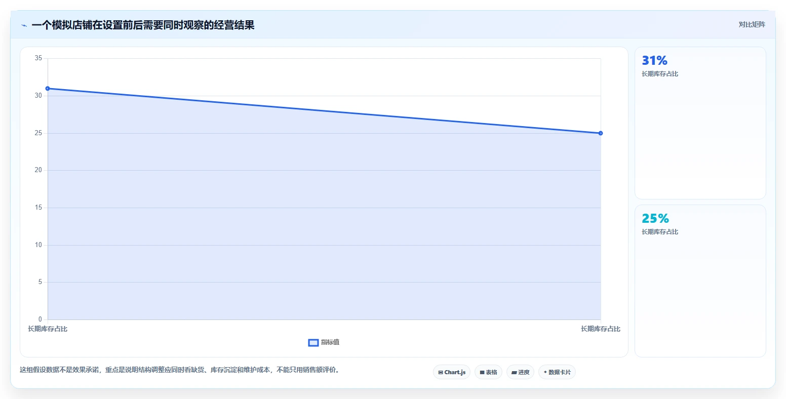
Task: Open the 25% 长期库存占比 card
Action: click(x=700, y=281)
